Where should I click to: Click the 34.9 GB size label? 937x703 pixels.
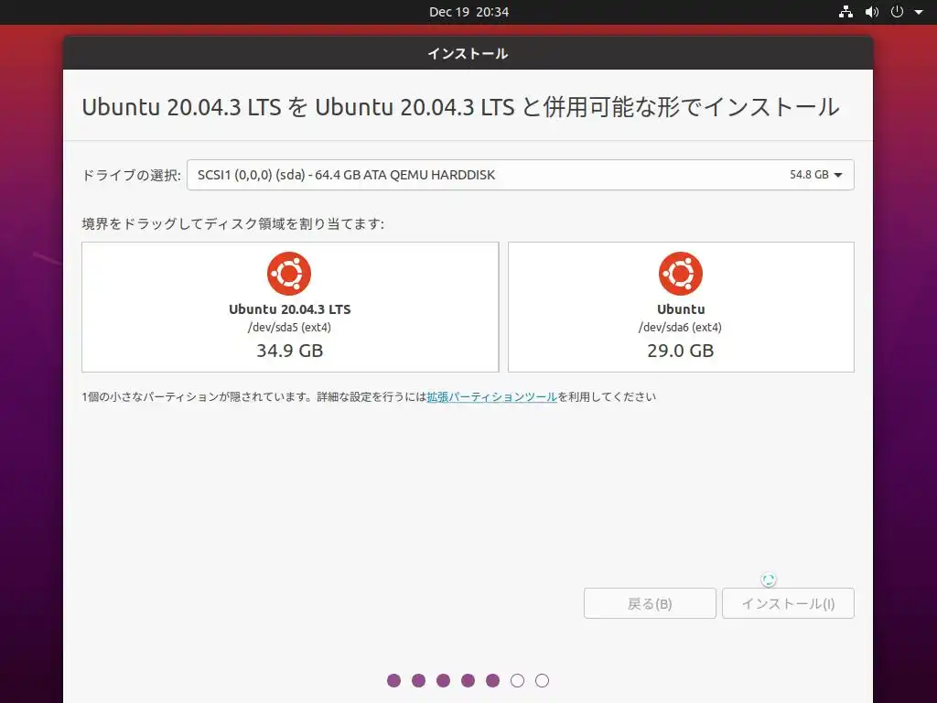290,351
